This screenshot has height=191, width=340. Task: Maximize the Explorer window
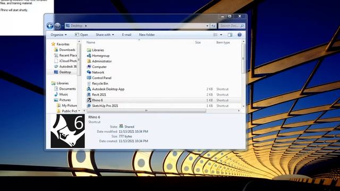[230, 16]
